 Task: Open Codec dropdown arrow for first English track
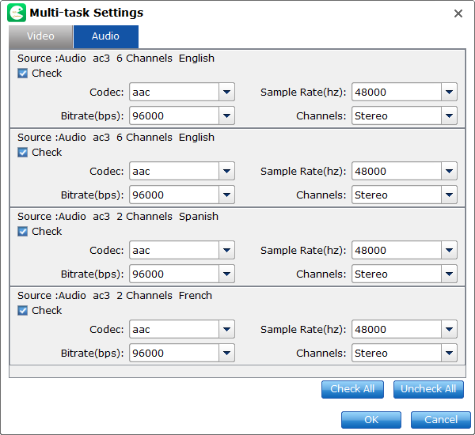226,92
